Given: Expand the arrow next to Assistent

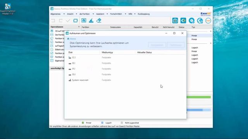Looking at the screenshot, I should 107,14.
